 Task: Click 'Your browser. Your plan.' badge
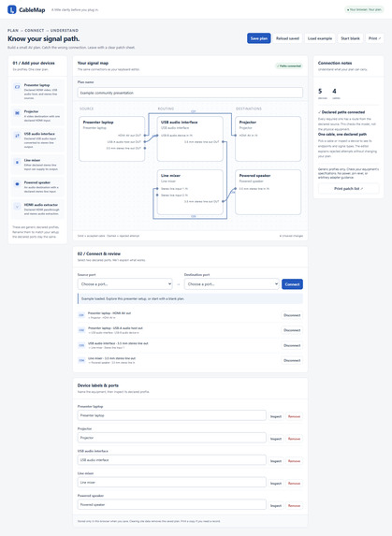[364, 9]
